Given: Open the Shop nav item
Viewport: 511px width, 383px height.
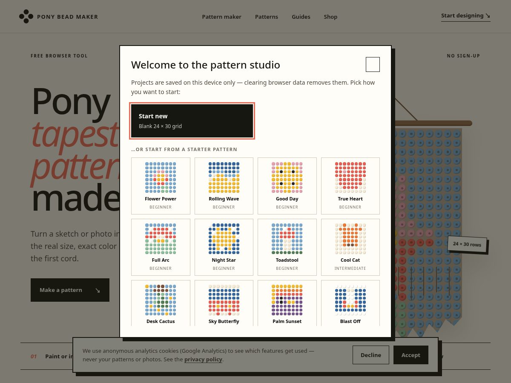Looking at the screenshot, I should point(330,17).
